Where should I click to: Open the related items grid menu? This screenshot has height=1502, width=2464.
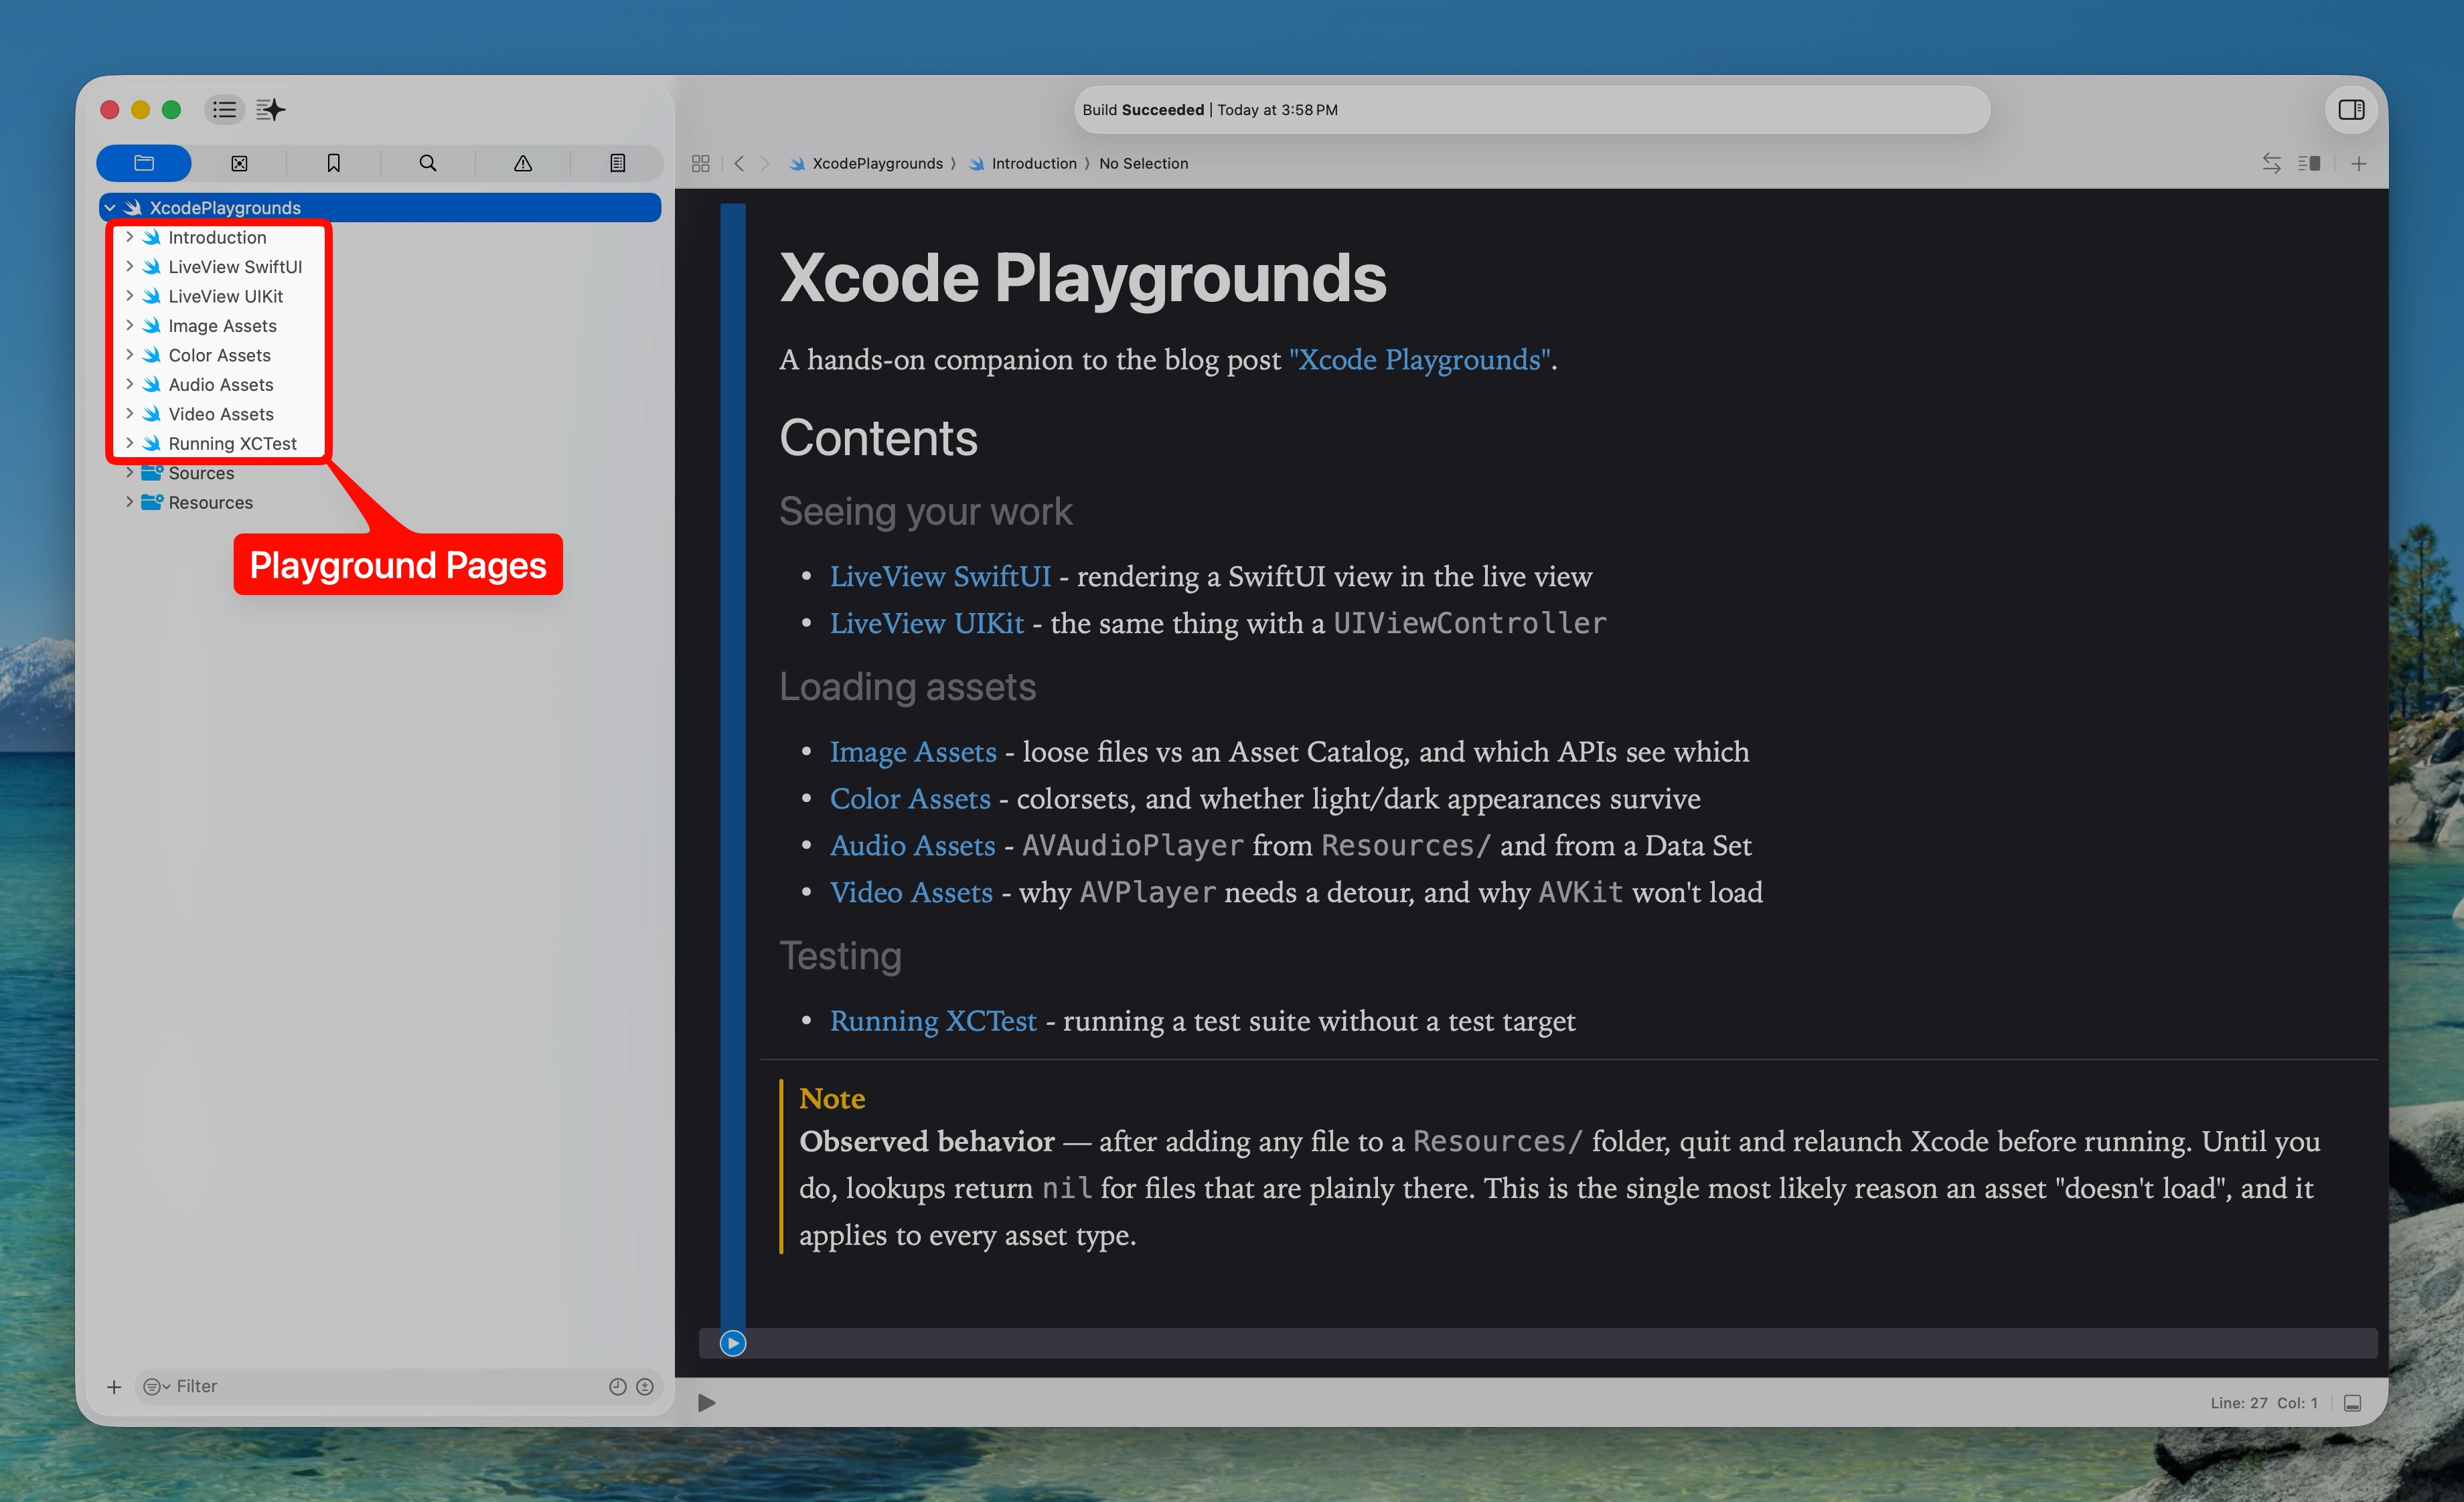[700, 163]
